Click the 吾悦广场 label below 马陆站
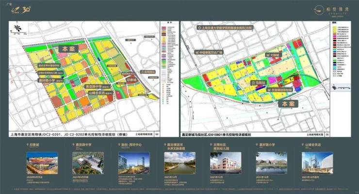Image resolution: width=359 pixels, height=194 pixels. coord(279,90)
